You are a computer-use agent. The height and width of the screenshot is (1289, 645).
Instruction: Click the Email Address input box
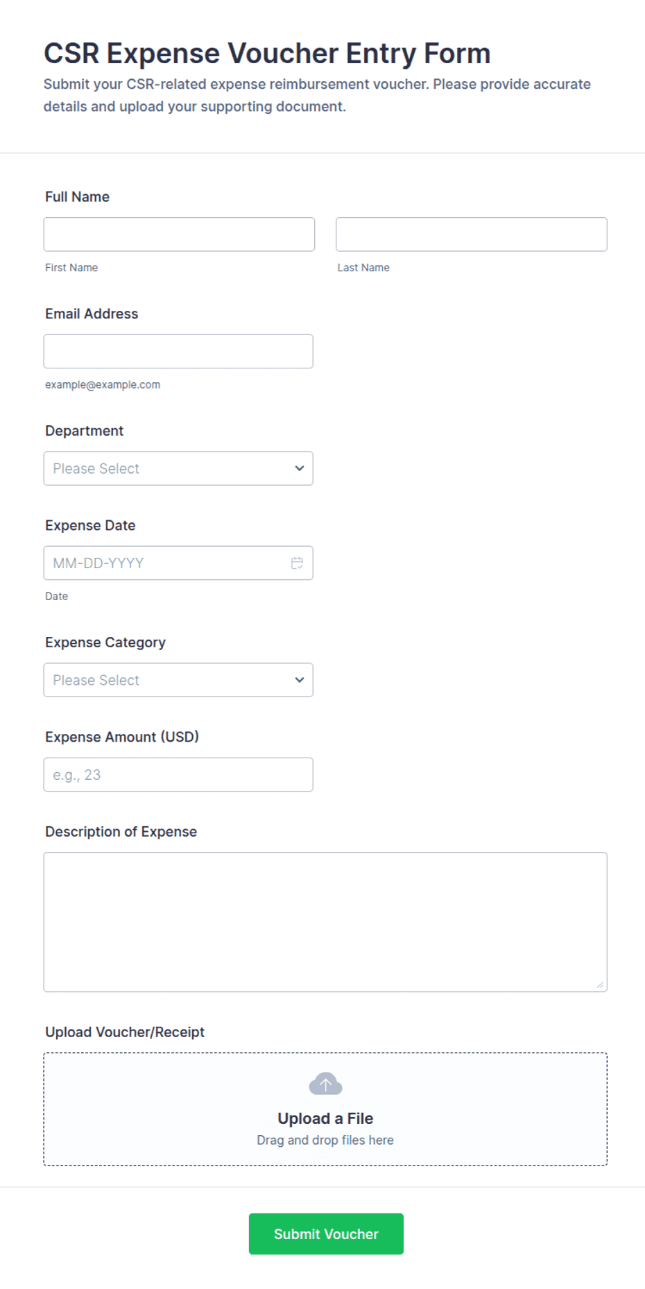(x=178, y=351)
